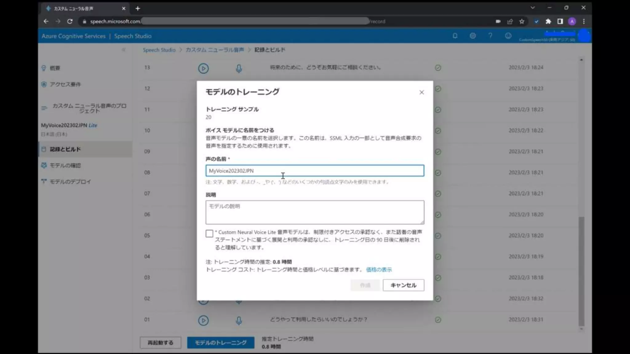The image size is (630, 354).
Task: Click microphone icon for utterance 01
Action: point(239,321)
